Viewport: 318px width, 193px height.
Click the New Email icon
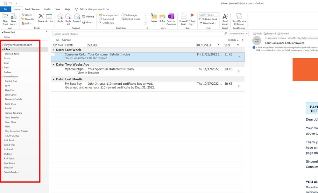click(x=5, y=17)
